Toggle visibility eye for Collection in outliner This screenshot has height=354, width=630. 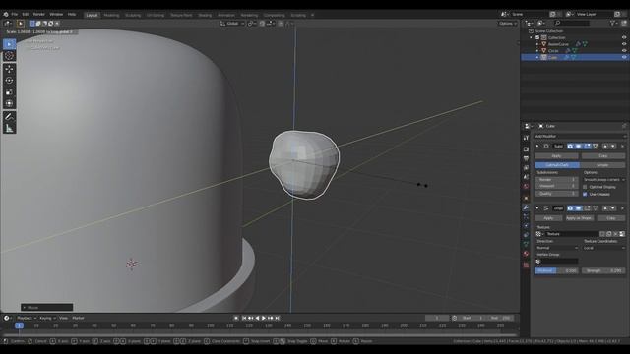pos(624,37)
